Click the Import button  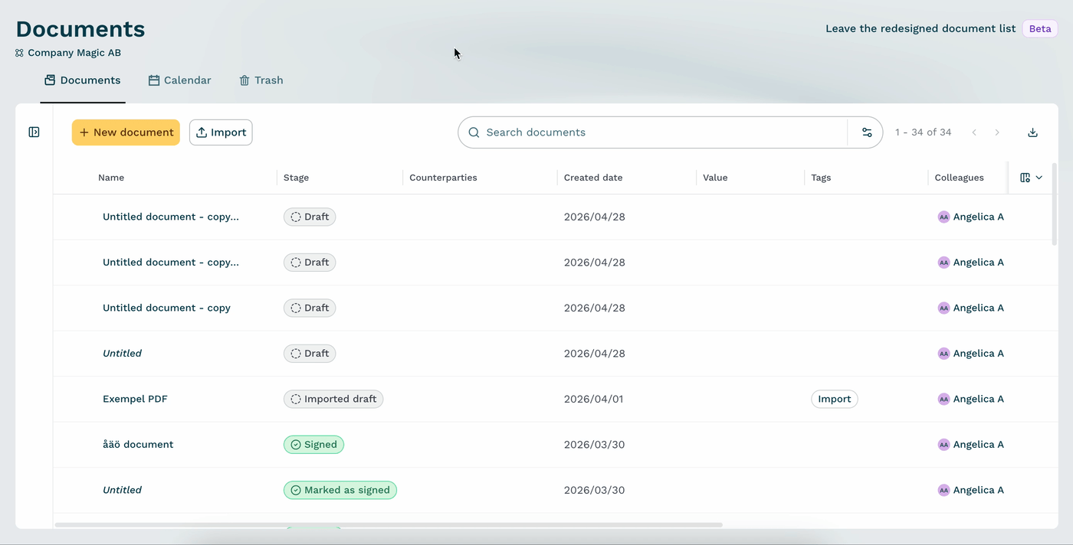(x=221, y=132)
